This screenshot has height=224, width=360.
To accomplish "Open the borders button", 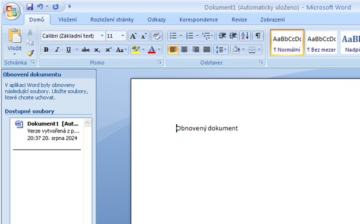I will pos(252,50).
